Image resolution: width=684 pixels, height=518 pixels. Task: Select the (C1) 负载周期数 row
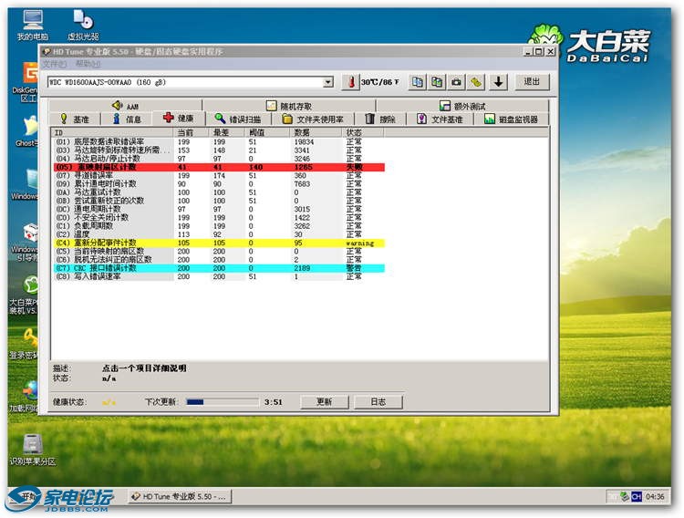[x=219, y=226]
